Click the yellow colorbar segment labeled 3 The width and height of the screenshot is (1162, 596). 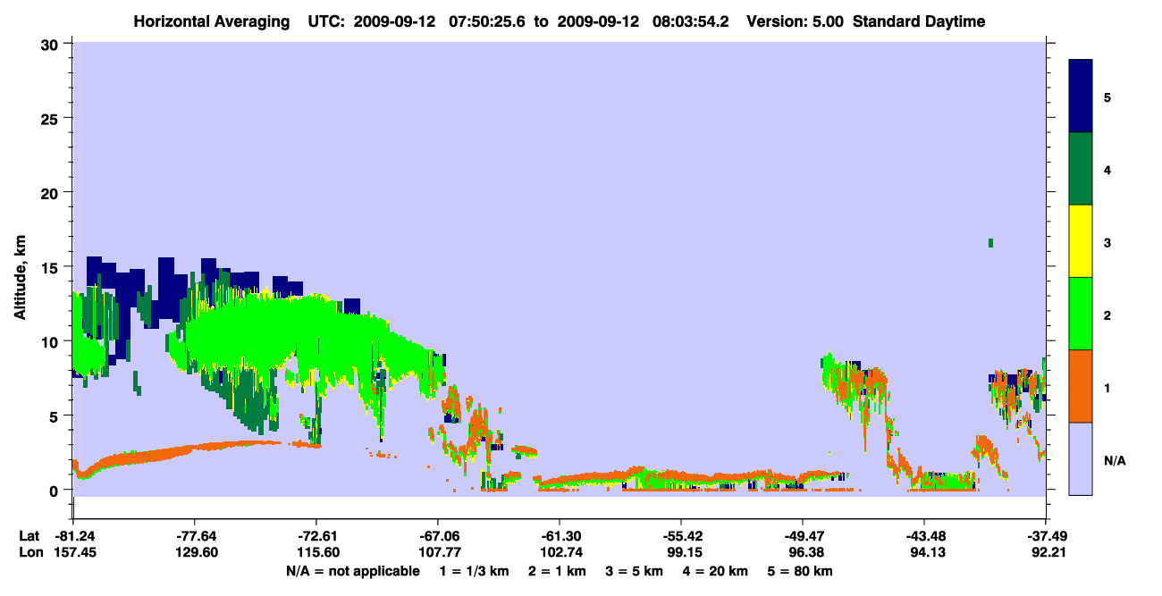tap(1081, 241)
